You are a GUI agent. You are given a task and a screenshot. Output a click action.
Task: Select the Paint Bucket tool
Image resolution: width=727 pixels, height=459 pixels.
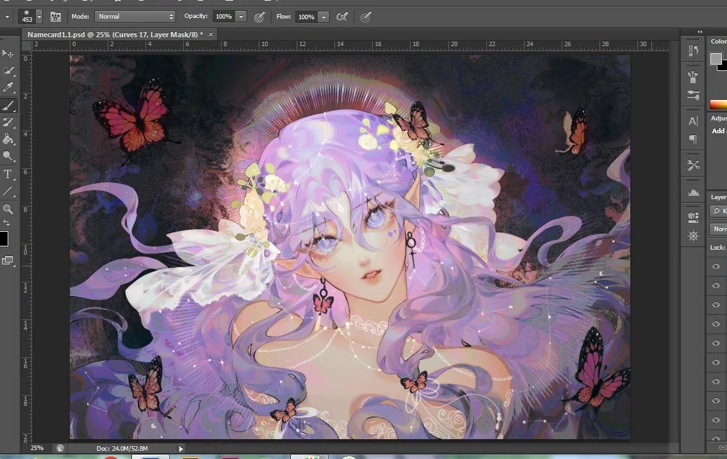coord(8,139)
